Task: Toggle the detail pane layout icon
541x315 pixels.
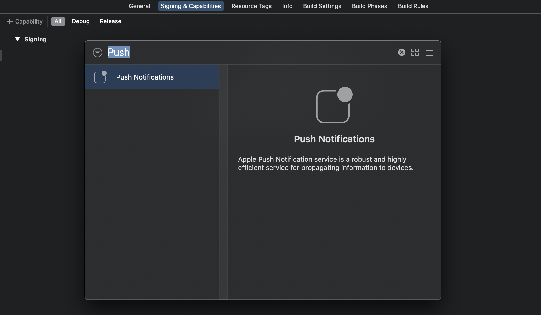Action: coord(429,53)
